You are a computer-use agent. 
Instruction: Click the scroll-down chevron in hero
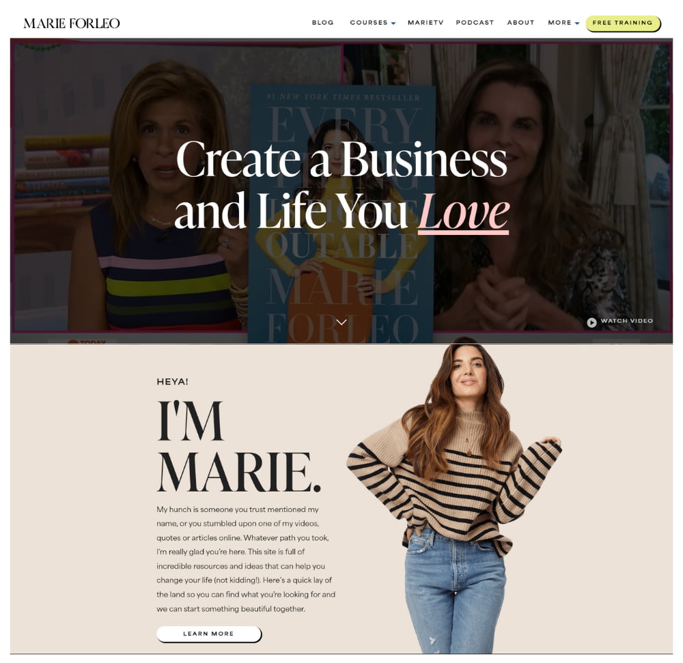[x=341, y=322]
